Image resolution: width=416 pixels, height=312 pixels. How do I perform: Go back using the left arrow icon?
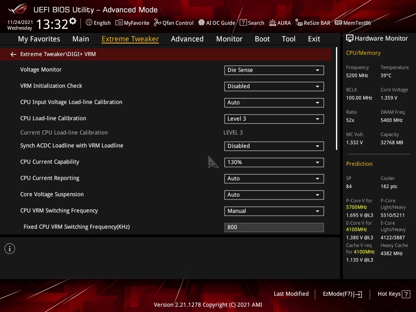13,54
